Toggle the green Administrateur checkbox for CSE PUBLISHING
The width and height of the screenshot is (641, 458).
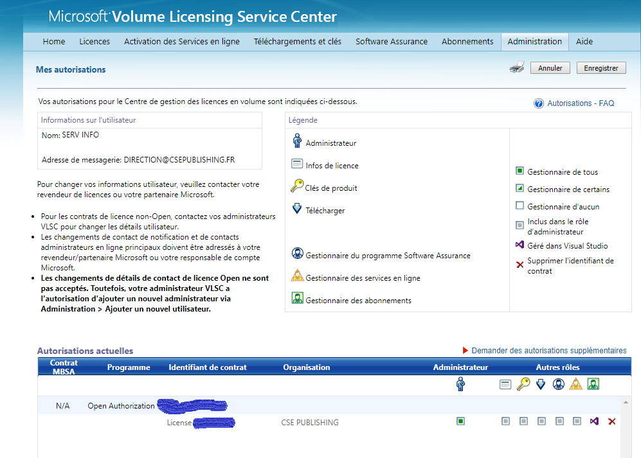(x=461, y=421)
